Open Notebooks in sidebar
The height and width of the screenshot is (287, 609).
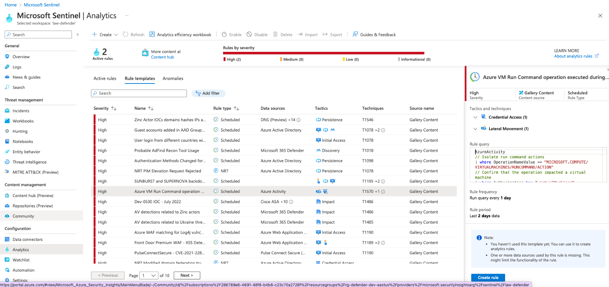click(22, 142)
